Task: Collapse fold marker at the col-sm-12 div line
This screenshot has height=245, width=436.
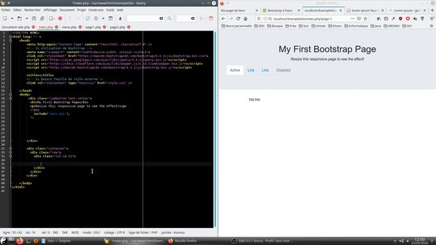Action: coord(10,156)
